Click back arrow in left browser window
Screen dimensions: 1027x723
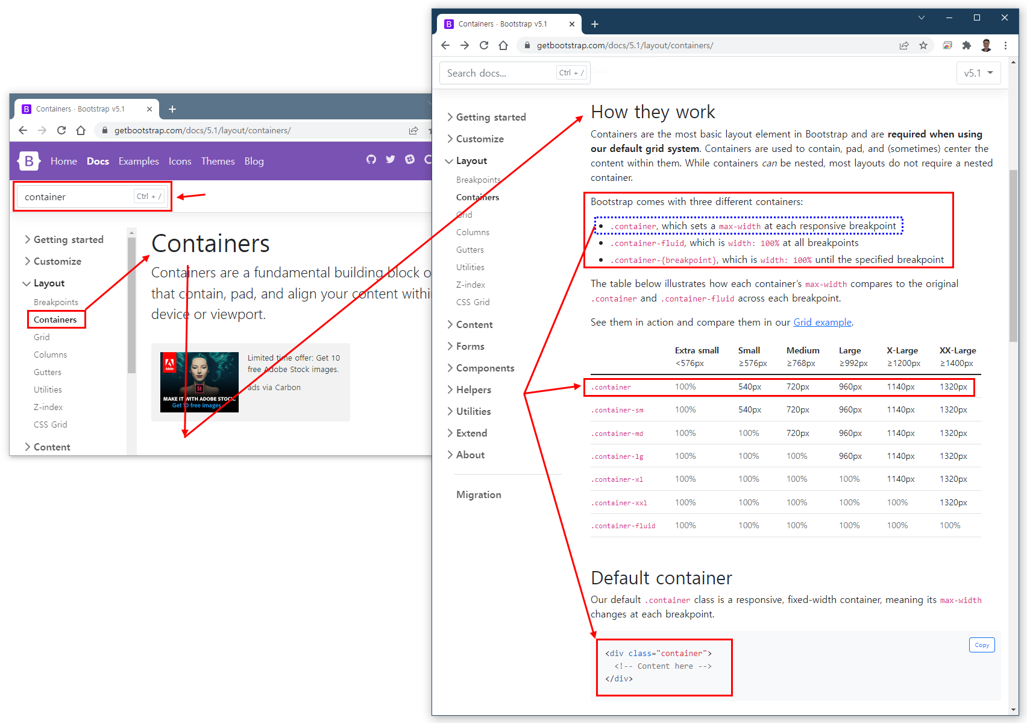pos(23,130)
